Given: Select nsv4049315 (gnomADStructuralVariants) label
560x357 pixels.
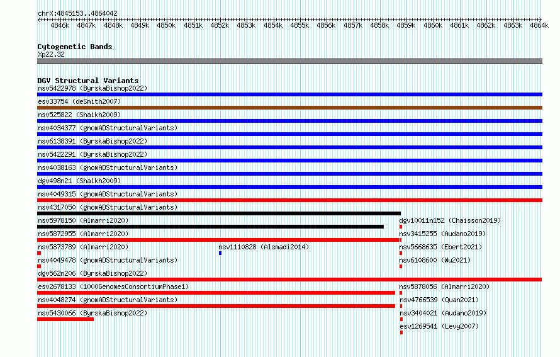Looking at the screenshot, I should click(x=108, y=194).
